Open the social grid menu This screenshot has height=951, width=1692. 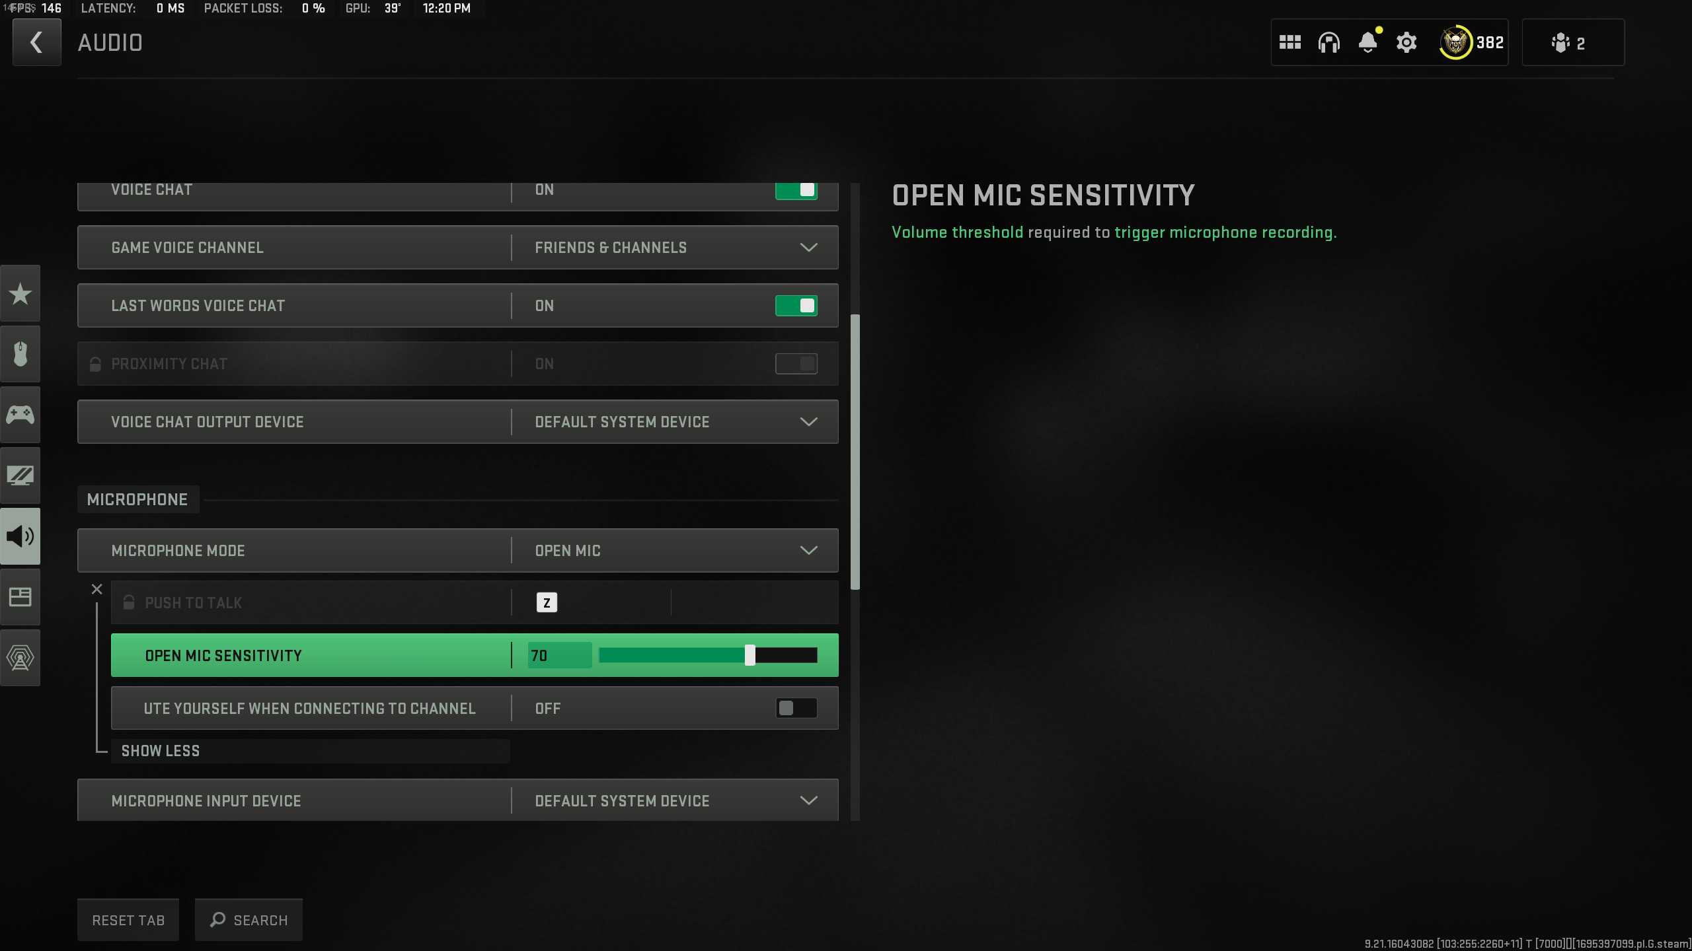coord(1291,42)
